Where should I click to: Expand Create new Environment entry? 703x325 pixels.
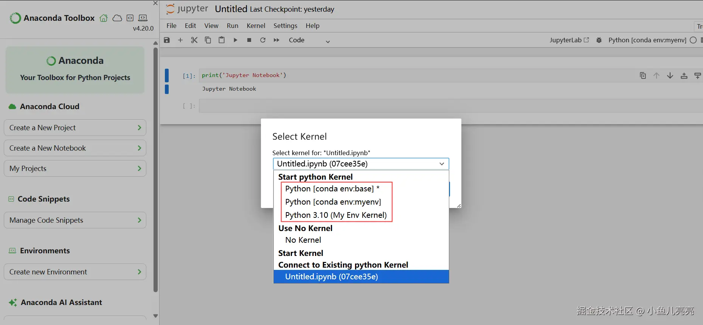tap(75, 272)
